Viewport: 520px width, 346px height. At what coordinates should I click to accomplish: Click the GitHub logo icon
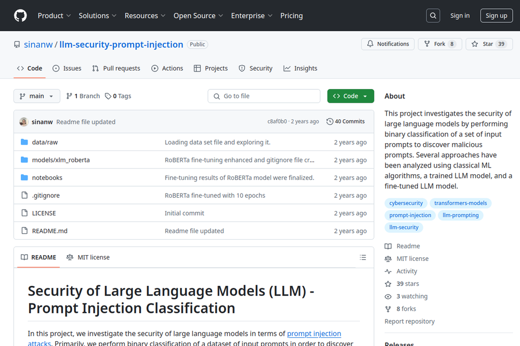click(x=20, y=16)
